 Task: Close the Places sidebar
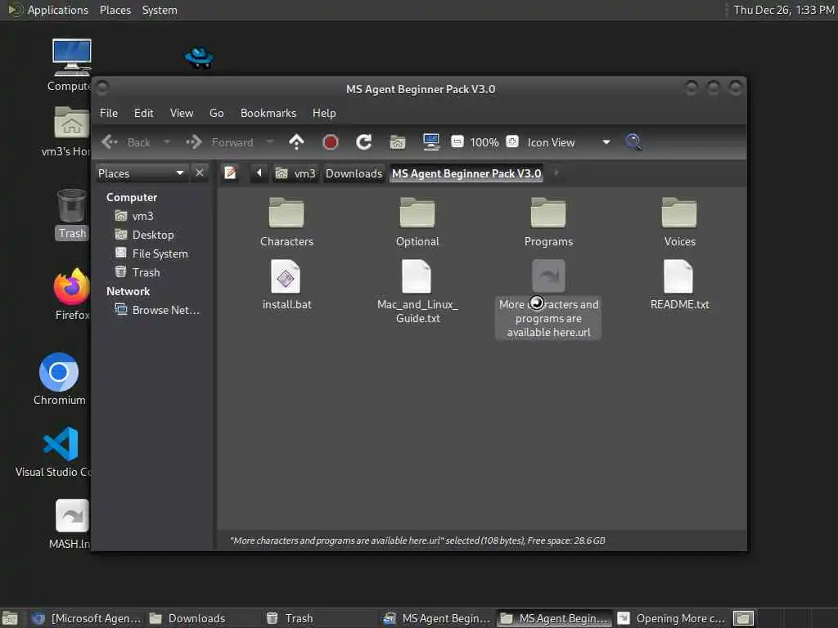pos(200,173)
